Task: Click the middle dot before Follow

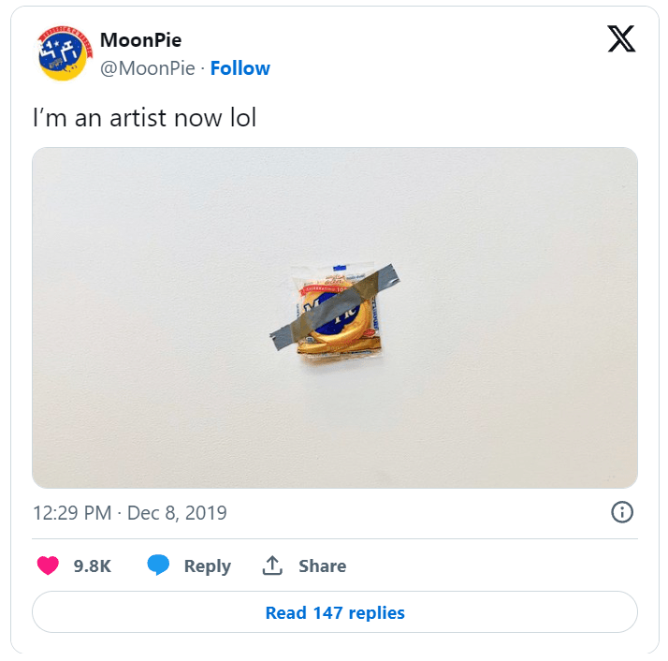Action: (x=202, y=68)
